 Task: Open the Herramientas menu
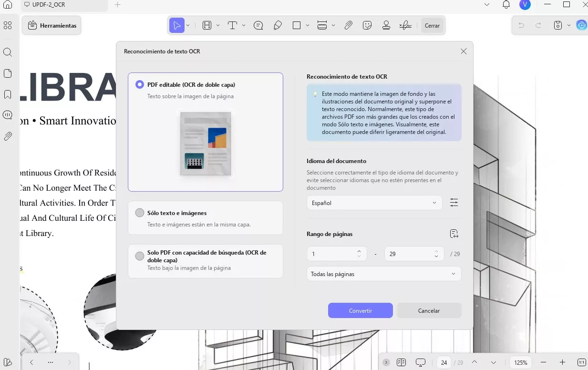tap(52, 25)
